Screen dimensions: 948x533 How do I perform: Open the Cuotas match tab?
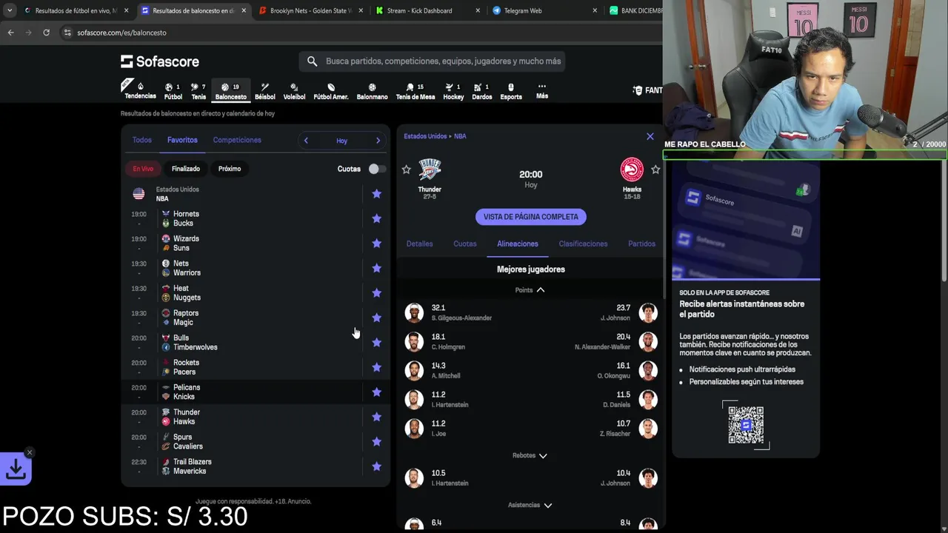pos(465,244)
